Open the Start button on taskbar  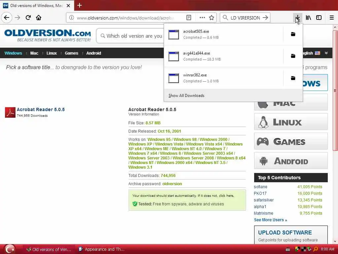coord(10,249)
